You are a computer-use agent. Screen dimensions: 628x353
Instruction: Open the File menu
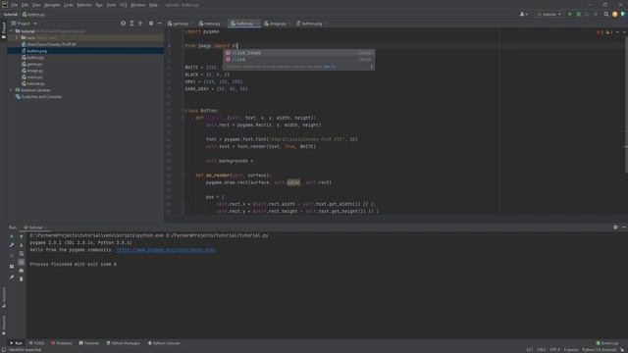click(x=15, y=5)
